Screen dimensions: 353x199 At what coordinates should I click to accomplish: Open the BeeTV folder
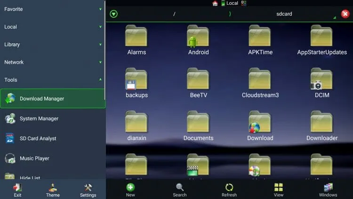tap(198, 83)
